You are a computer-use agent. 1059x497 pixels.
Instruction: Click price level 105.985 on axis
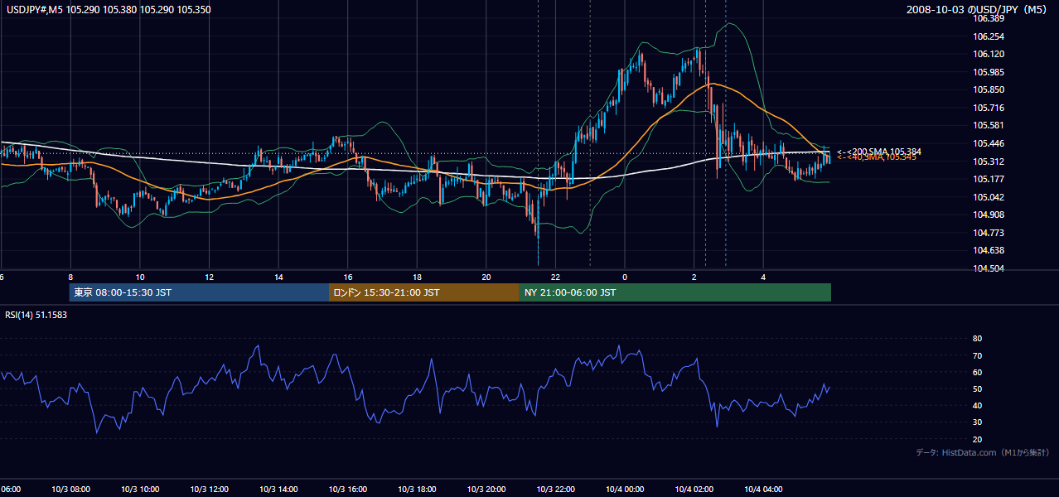point(989,72)
